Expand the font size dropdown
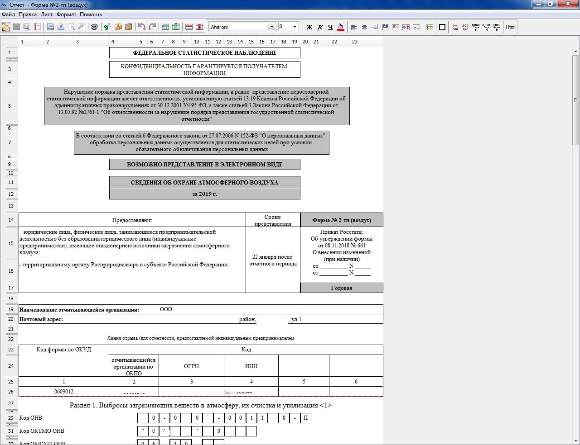The width and height of the screenshot is (580, 445). coord(295,27)
